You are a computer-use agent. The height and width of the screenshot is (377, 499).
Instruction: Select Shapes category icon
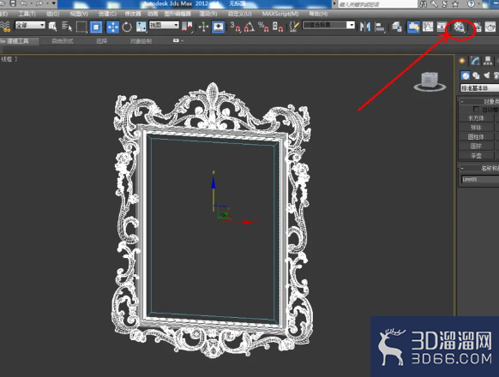(476, 75)
